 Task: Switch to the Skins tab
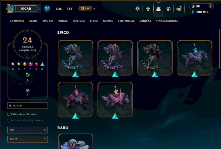coord(33,21)
